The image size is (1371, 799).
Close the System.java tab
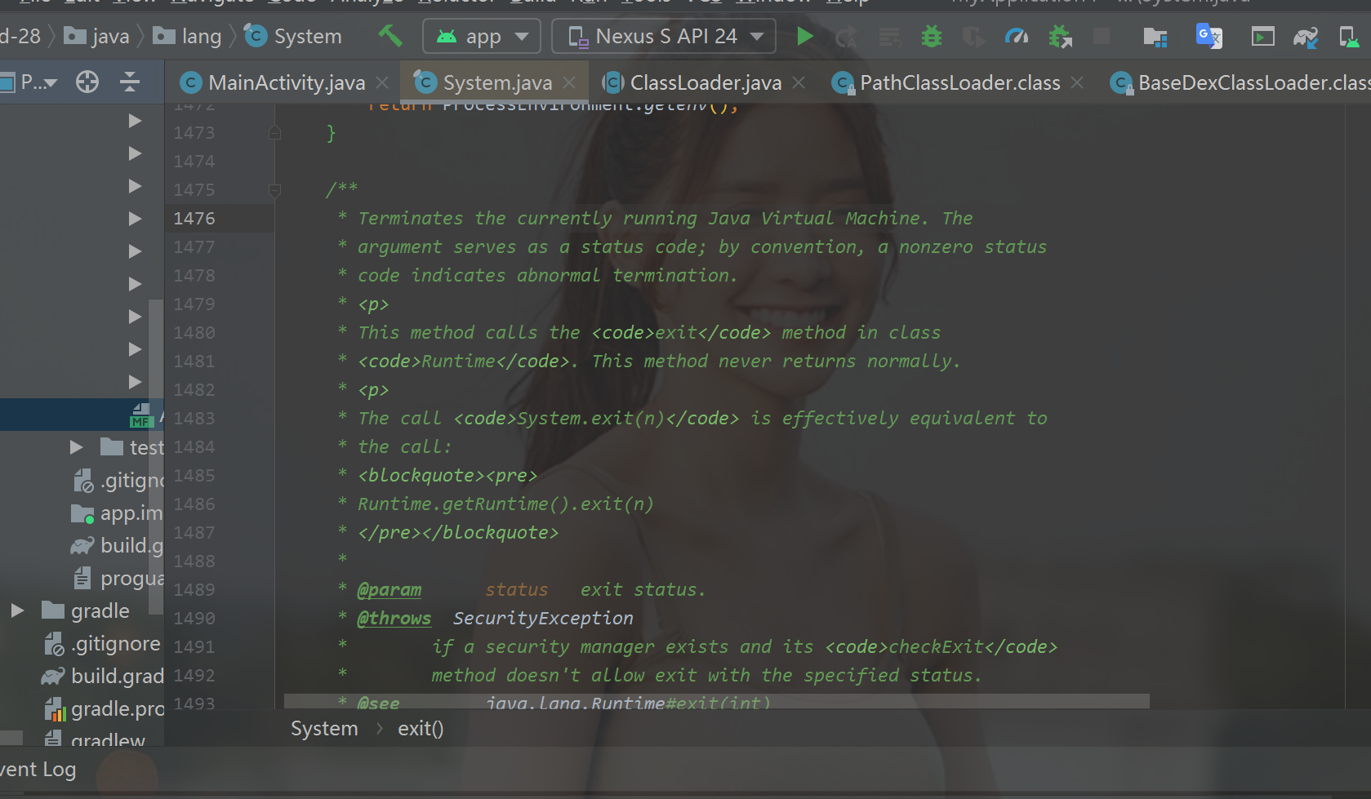(569, 82)
